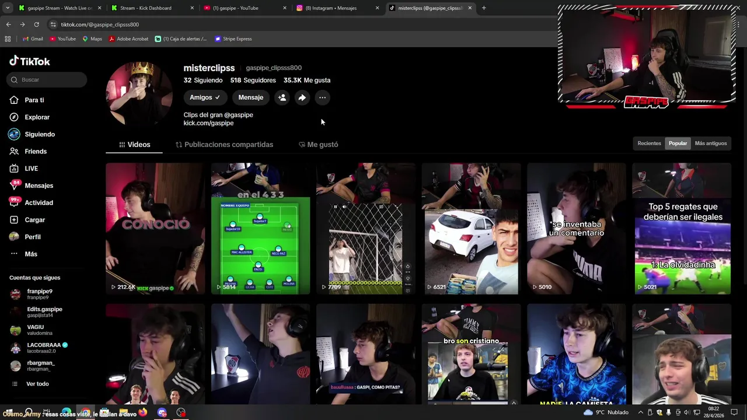Open OBS Studio from the taskbar
This screenshot has width=747, height=420.
click(x=181, y=412)
